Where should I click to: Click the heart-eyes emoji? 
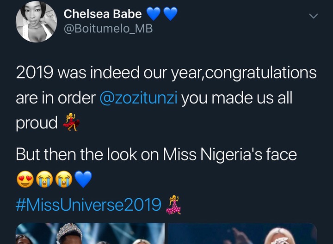click(x=25, y=179)
